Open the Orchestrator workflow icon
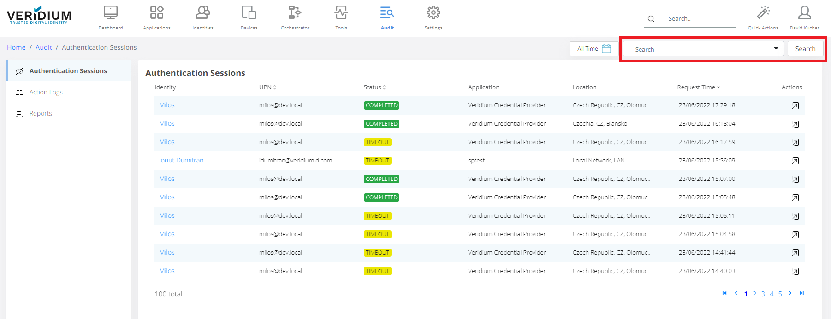 coord(295,13)
